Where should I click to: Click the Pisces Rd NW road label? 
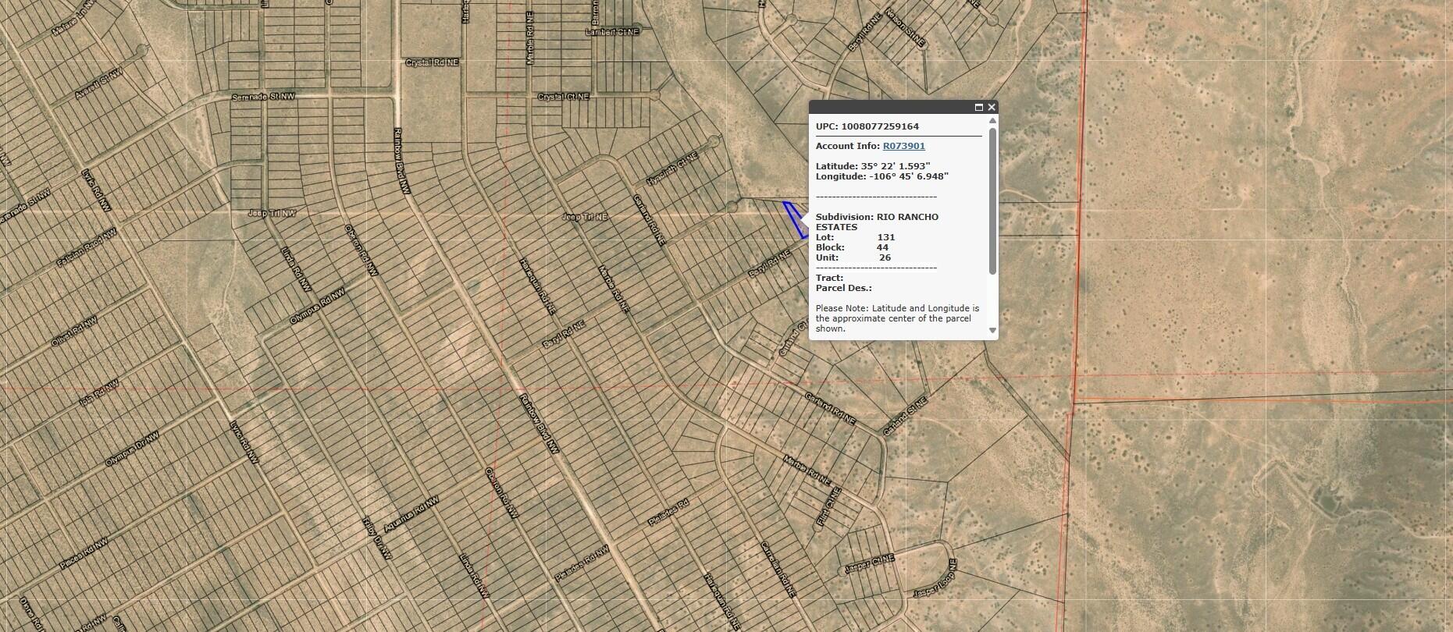[x=84, y=553]
